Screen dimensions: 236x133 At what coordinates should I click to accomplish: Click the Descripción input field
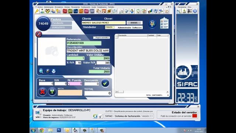click(x=88, y=51)
